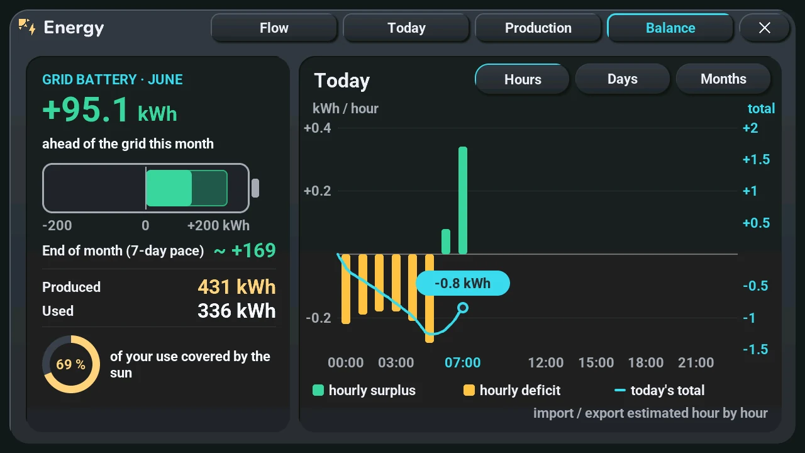Select the Balance tab
This screenshot has width=805, height=453.
[670, 28]
